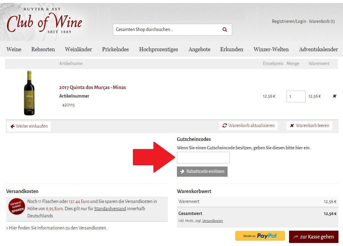This screenshot has width=343, height=246.
Task: Open the Rebsorten menu
Action: click(x=43, y=49)
